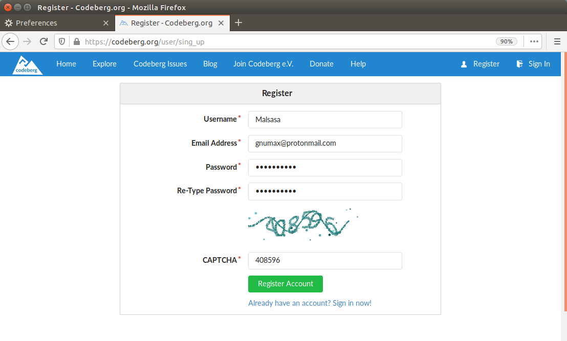Click the 90% zoom level indicator
The image size is (567, 341).
(506, 41)
